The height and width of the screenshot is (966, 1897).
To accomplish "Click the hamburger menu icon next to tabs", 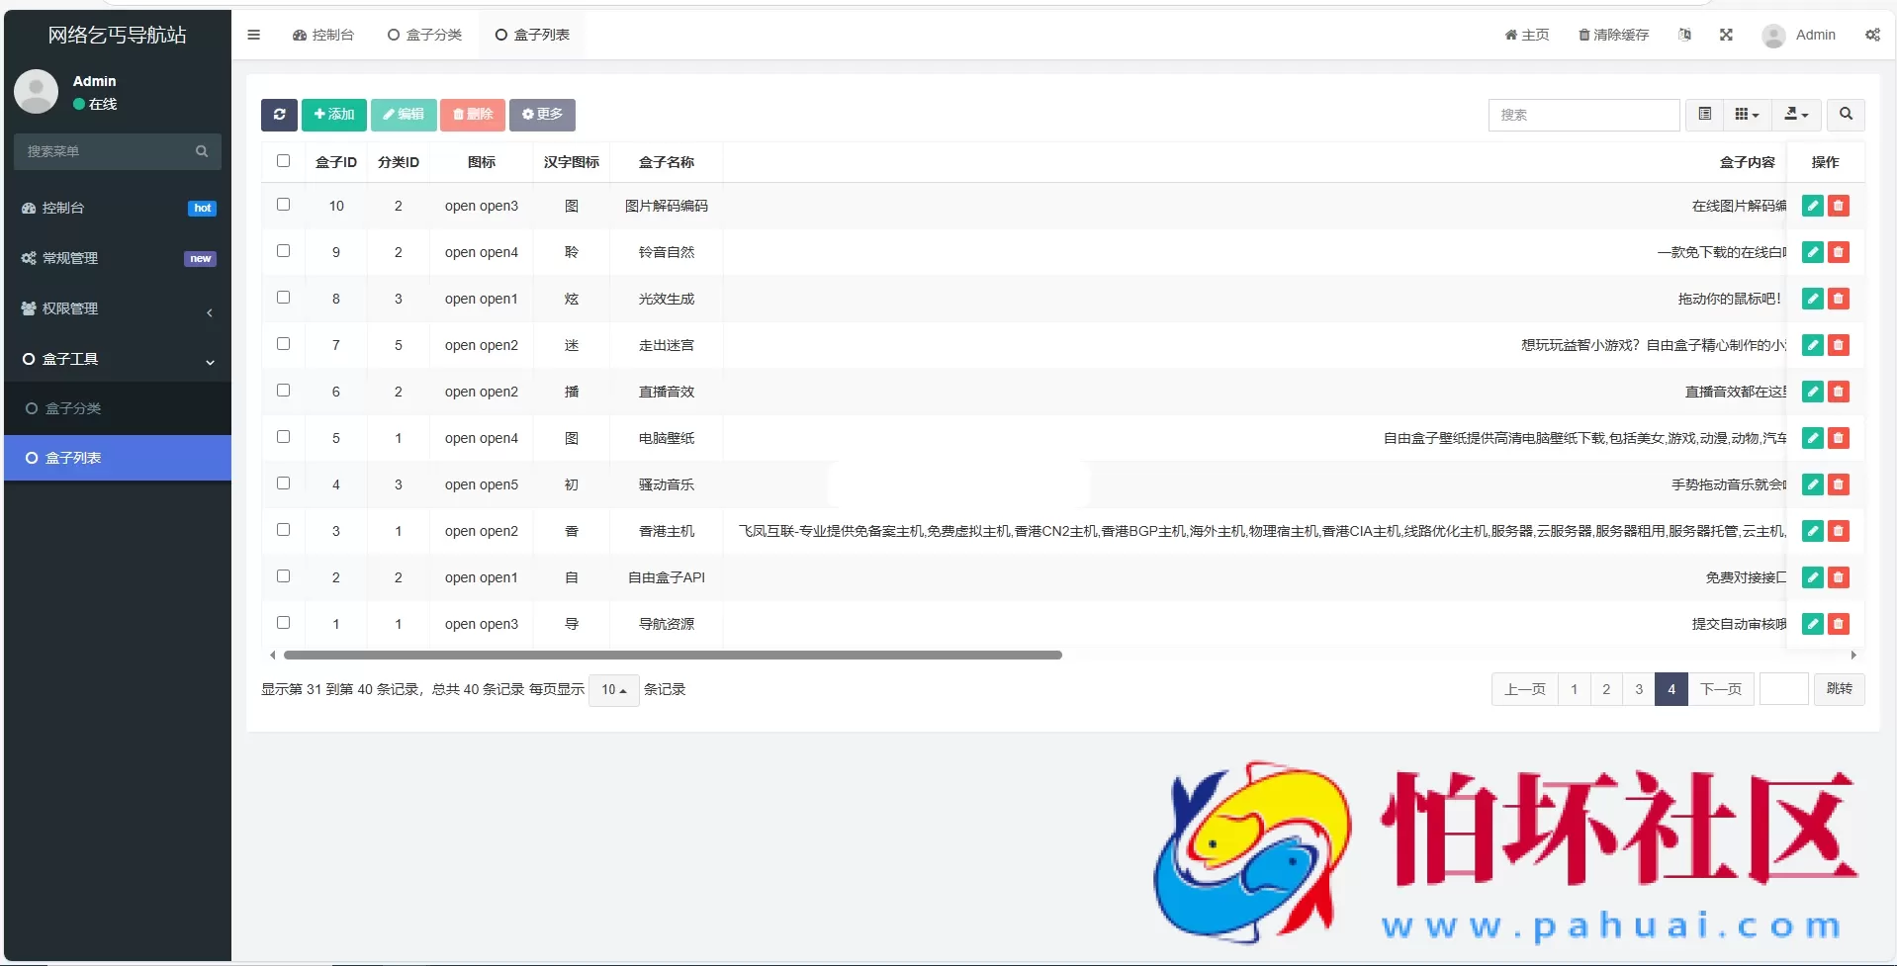I will [x=253, y=35].
